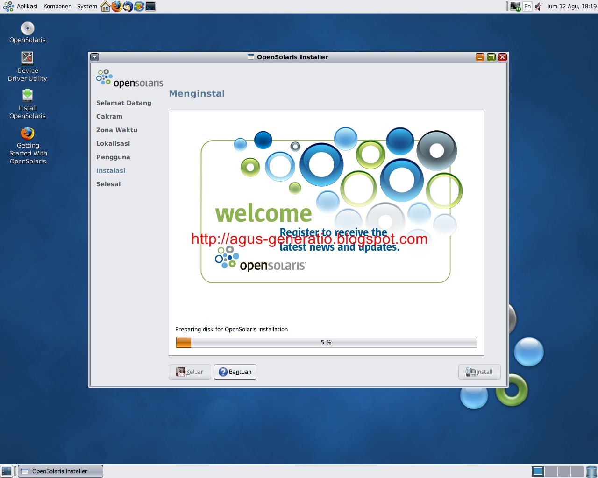Click the Pengguna step
Viewport: 598px width, 478px height.
(x=113, y=157)
